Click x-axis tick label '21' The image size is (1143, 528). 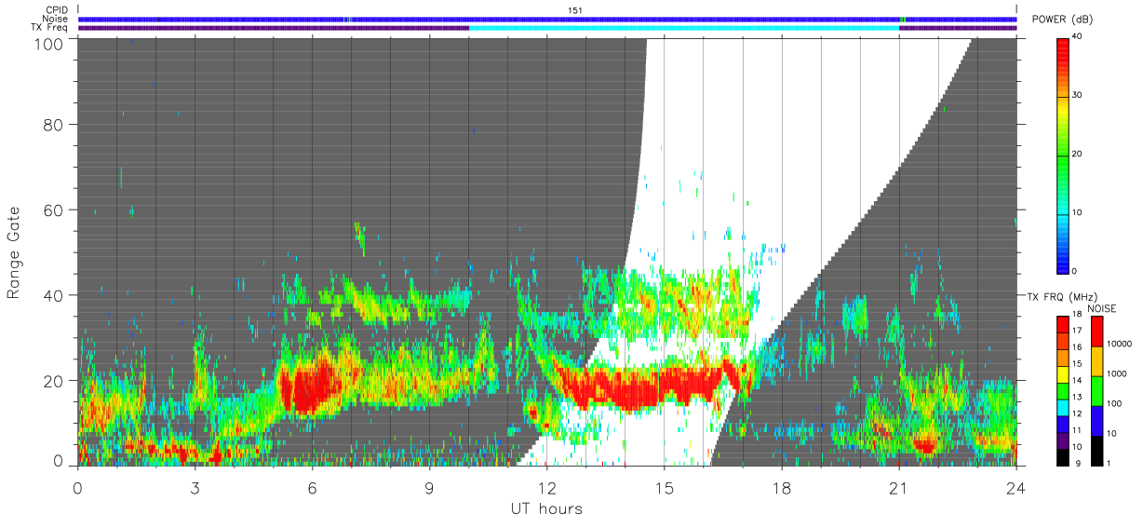tap(898, 488)
